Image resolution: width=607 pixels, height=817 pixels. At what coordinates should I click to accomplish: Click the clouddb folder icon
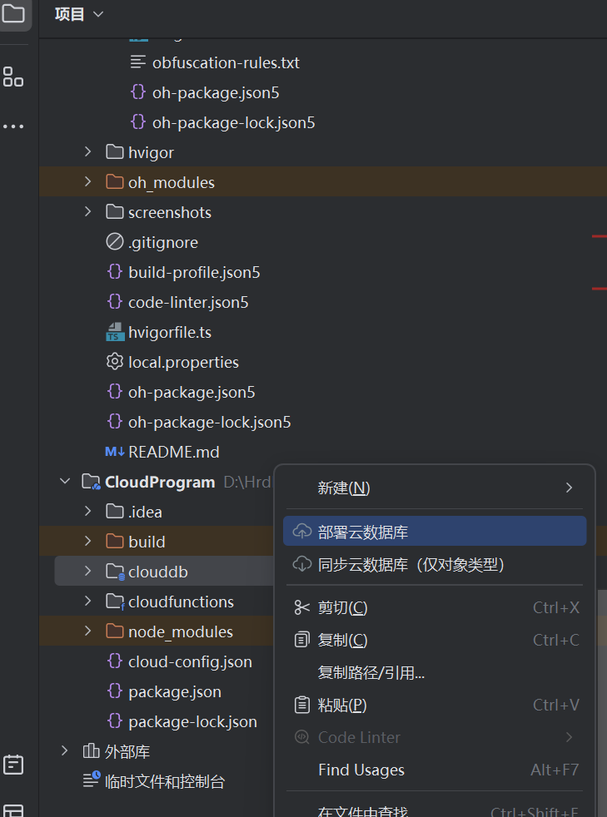tap(115, 572)
